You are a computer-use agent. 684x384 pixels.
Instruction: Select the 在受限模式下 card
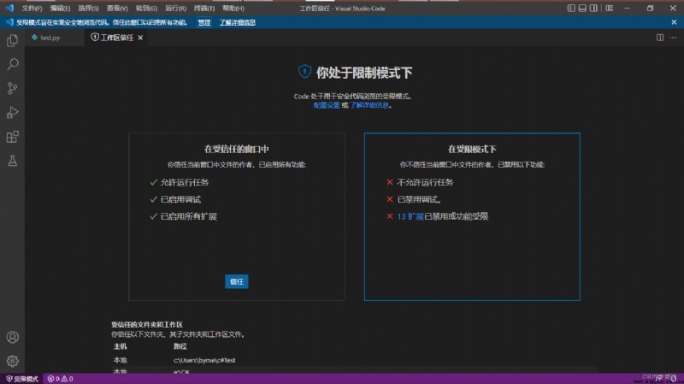point(472,216)
